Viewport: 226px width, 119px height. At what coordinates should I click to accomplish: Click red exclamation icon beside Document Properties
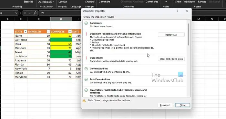coord(86,34)
